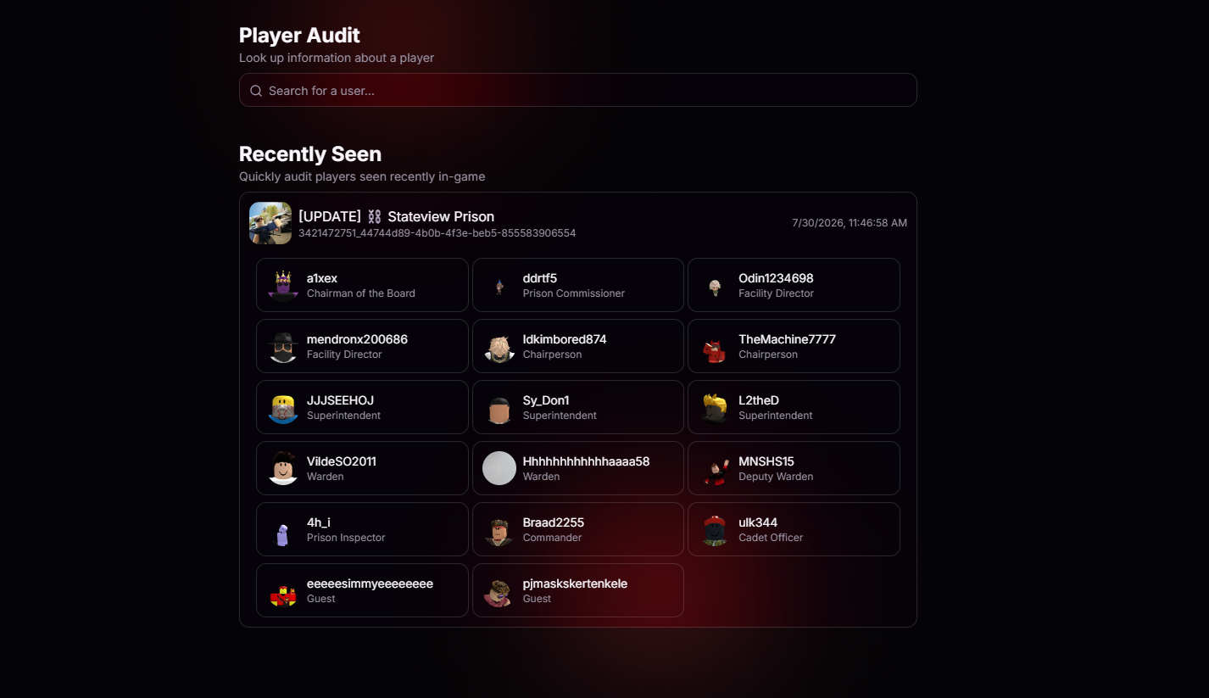Click the Player Audit heading
Viewport: 1209px width, 698px height.
tap(299, 35)
